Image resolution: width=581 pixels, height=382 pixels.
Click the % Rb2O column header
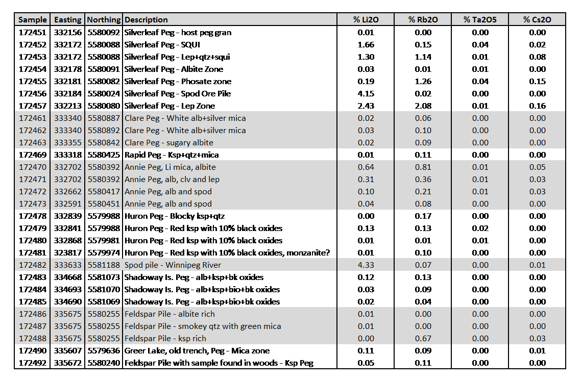click(423, 19)
